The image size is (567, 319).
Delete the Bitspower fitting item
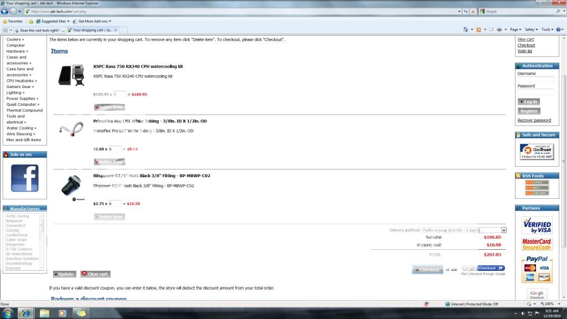(x=110, y=217)
